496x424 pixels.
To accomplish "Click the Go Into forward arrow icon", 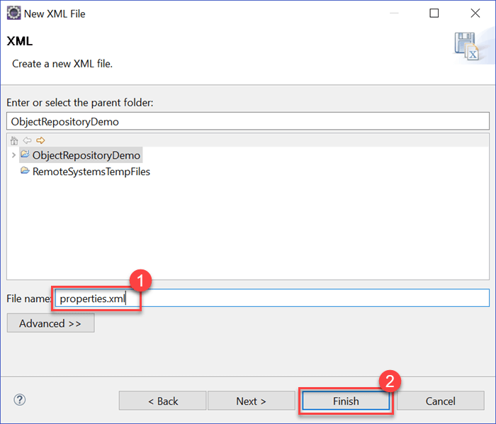I will click(40, 140).
